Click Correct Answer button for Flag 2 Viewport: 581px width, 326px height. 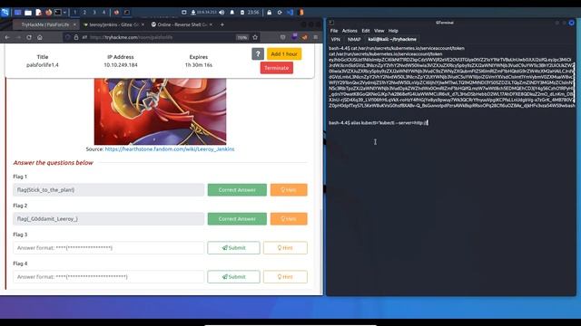click(x=237, y=219)
